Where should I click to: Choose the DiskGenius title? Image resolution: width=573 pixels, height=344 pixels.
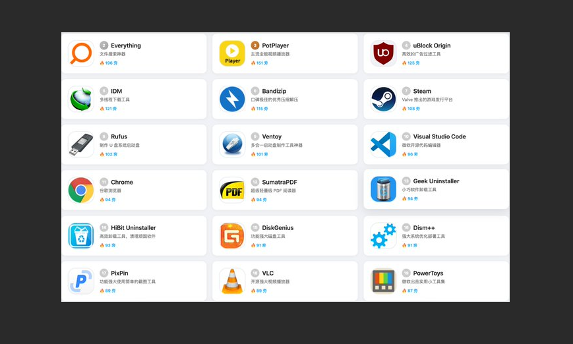coord(278,228)
